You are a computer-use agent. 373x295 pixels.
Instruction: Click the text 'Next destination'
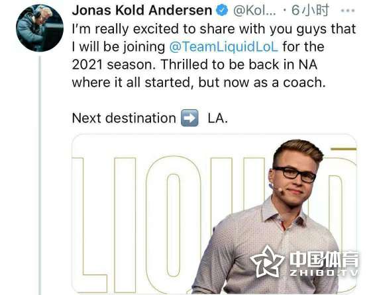pos(124,118)
